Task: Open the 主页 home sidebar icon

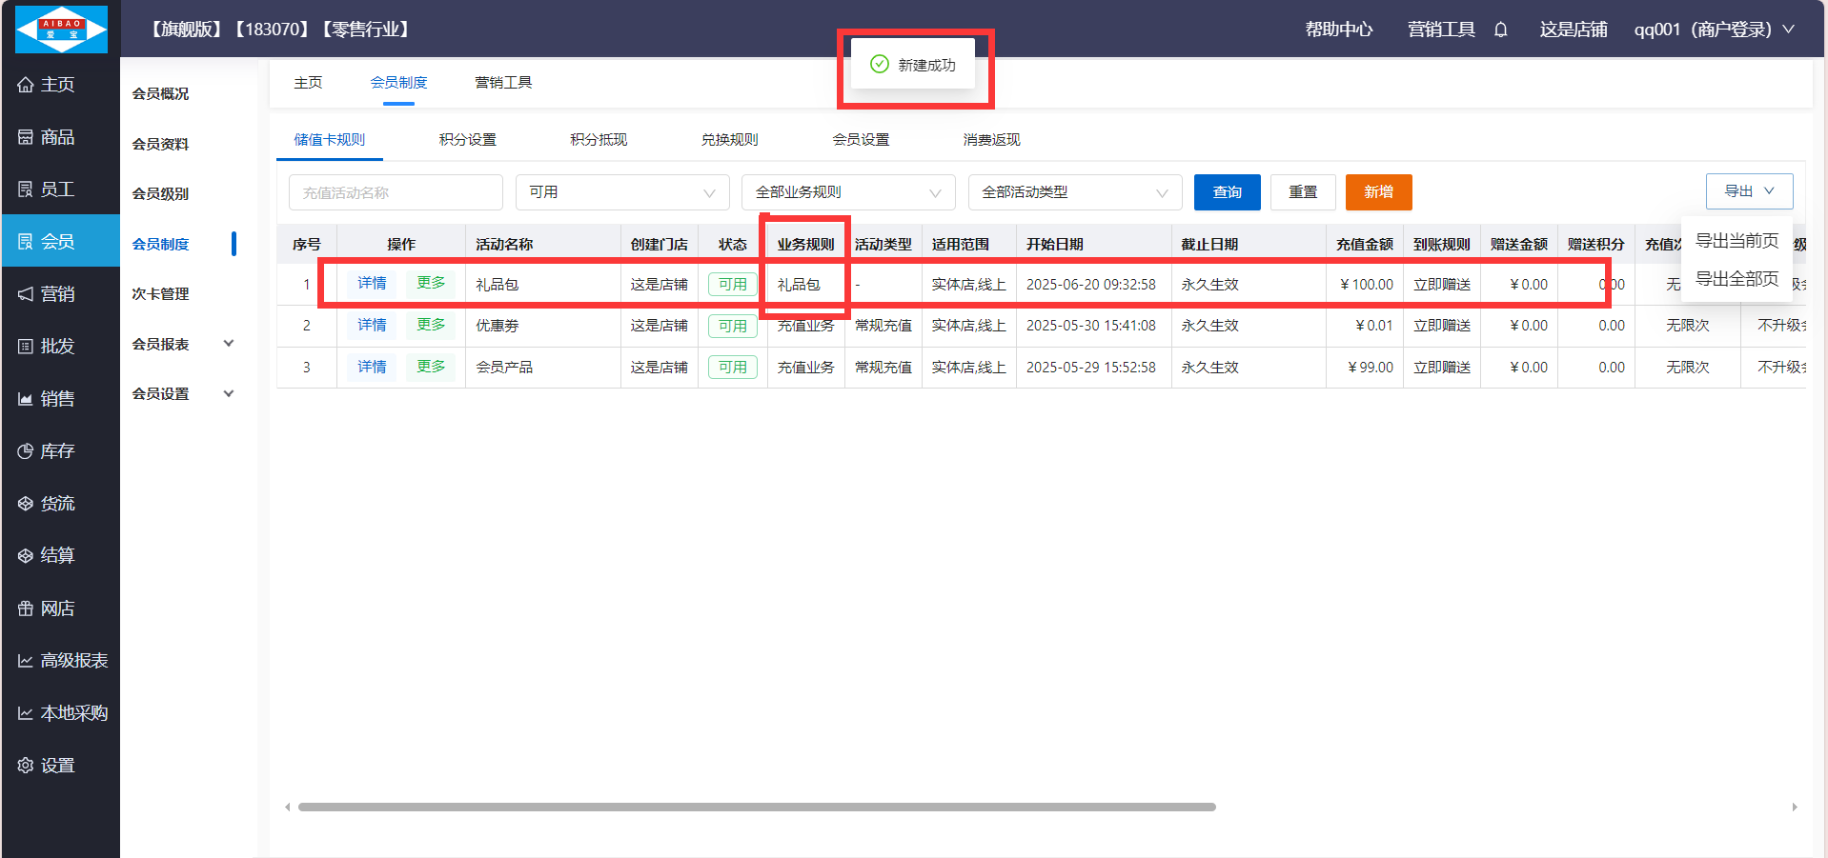Action: coord(26,85)
